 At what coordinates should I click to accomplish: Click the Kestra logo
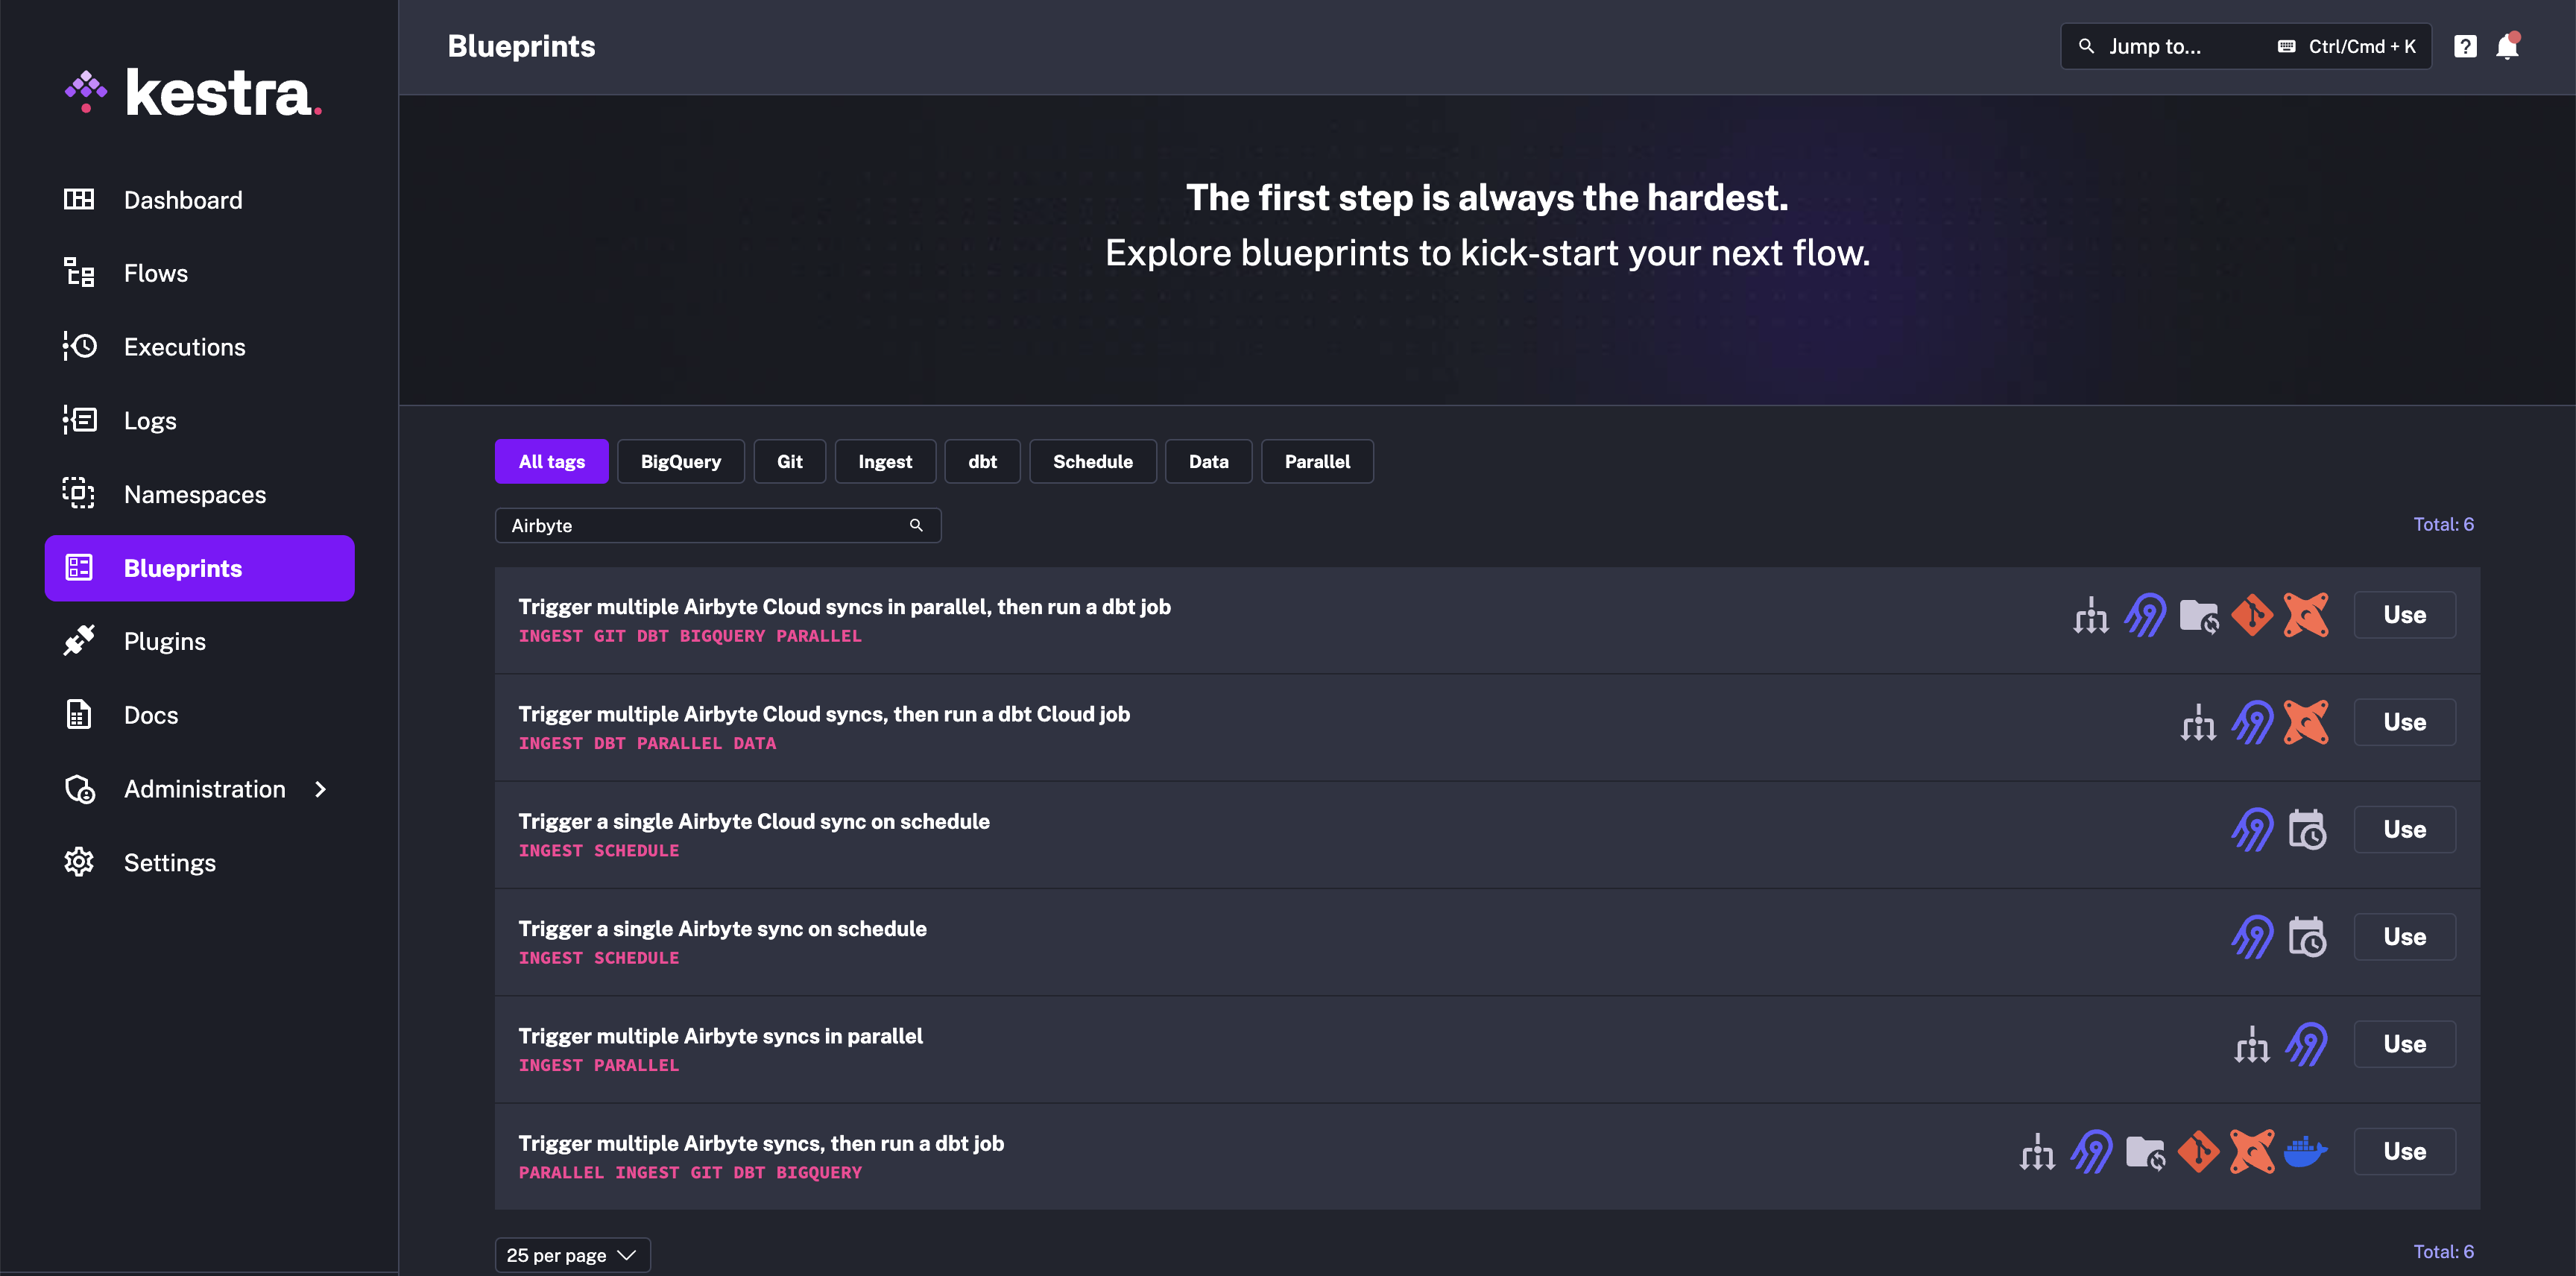point(194,93)
